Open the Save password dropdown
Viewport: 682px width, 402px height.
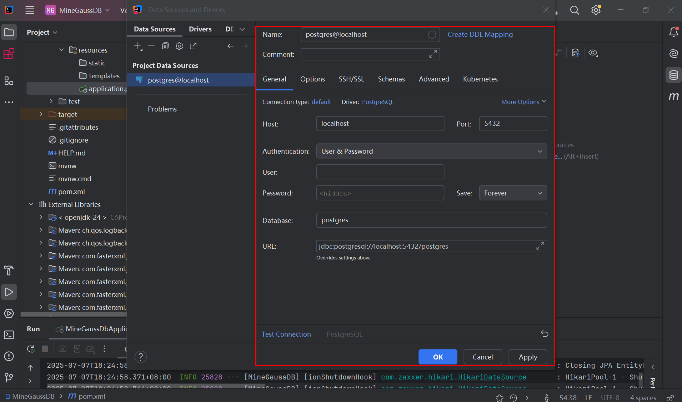[x=513, y=193]
